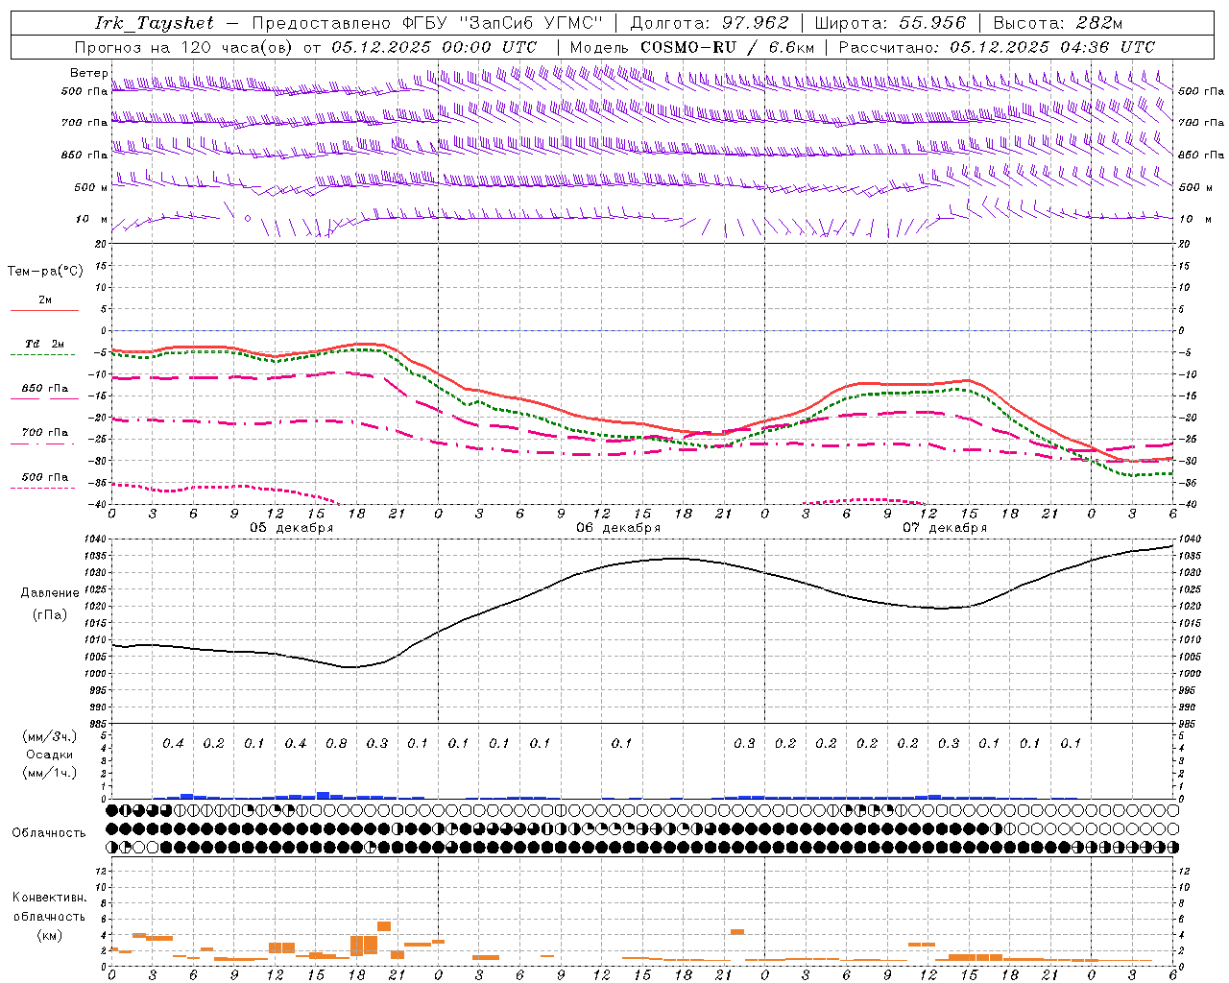This screenshot has height=983, width=1229.
Task: Click the "Ветер" wind section label
Action: 88,73
